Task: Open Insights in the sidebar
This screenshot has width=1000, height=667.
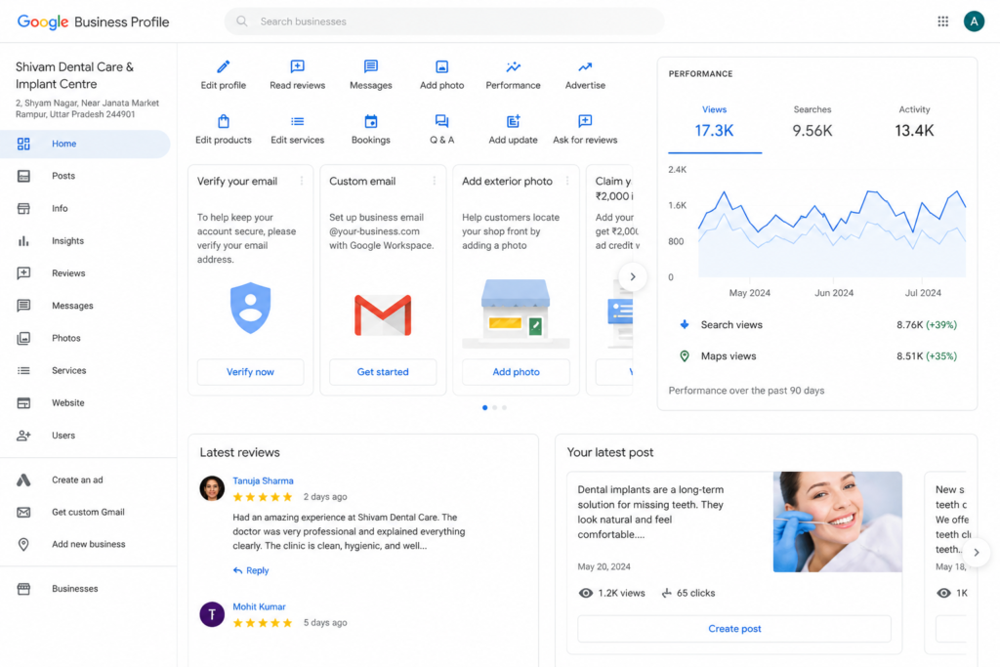Action: [85, 241]
